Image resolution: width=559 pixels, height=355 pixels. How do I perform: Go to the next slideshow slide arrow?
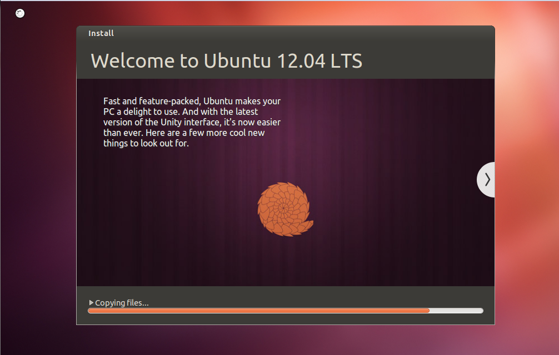click(486, 180)
